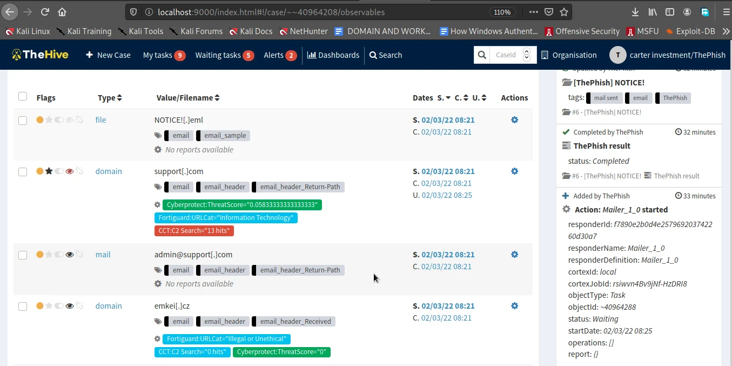Image resolution: width=732 pixels, height=366 pixels.
Task: Open the carter investment/ThePhish user menu
Action: pos(667,55)
